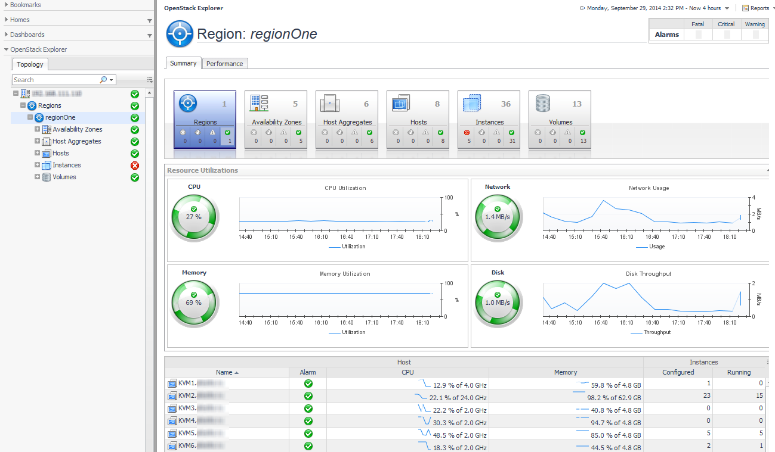The height and width of the screenshot is (452, 775).
Task: Click the Hosts tile icon
Action: click(x=401, y=104)
